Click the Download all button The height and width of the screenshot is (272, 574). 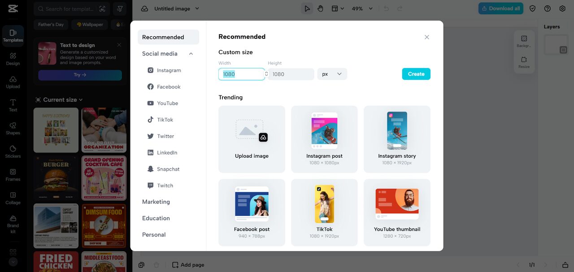point(500,9)
